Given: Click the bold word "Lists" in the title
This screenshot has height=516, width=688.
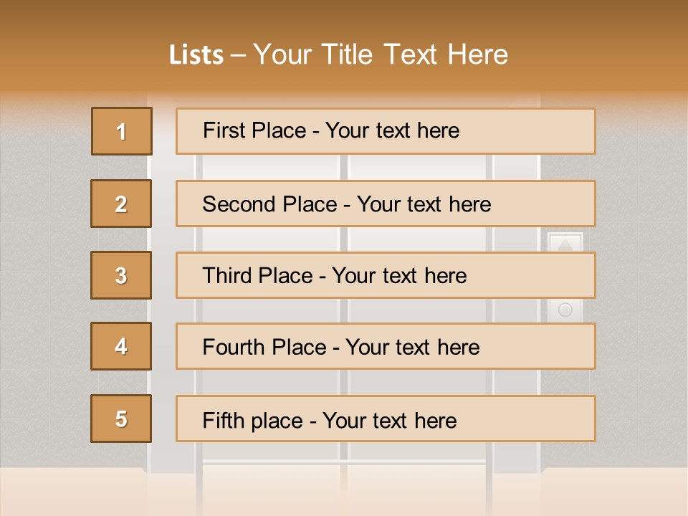Looking at the screenshot, I should (196, 54).
